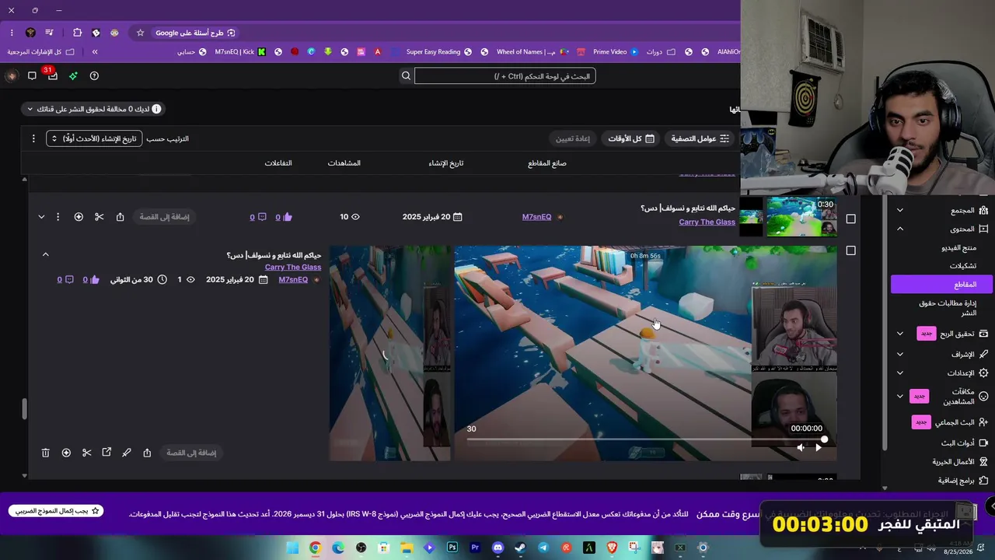Screen dimensions: 995x560
Task: Mute the clip preview with the speaker icon
Action: click(801, 447)
